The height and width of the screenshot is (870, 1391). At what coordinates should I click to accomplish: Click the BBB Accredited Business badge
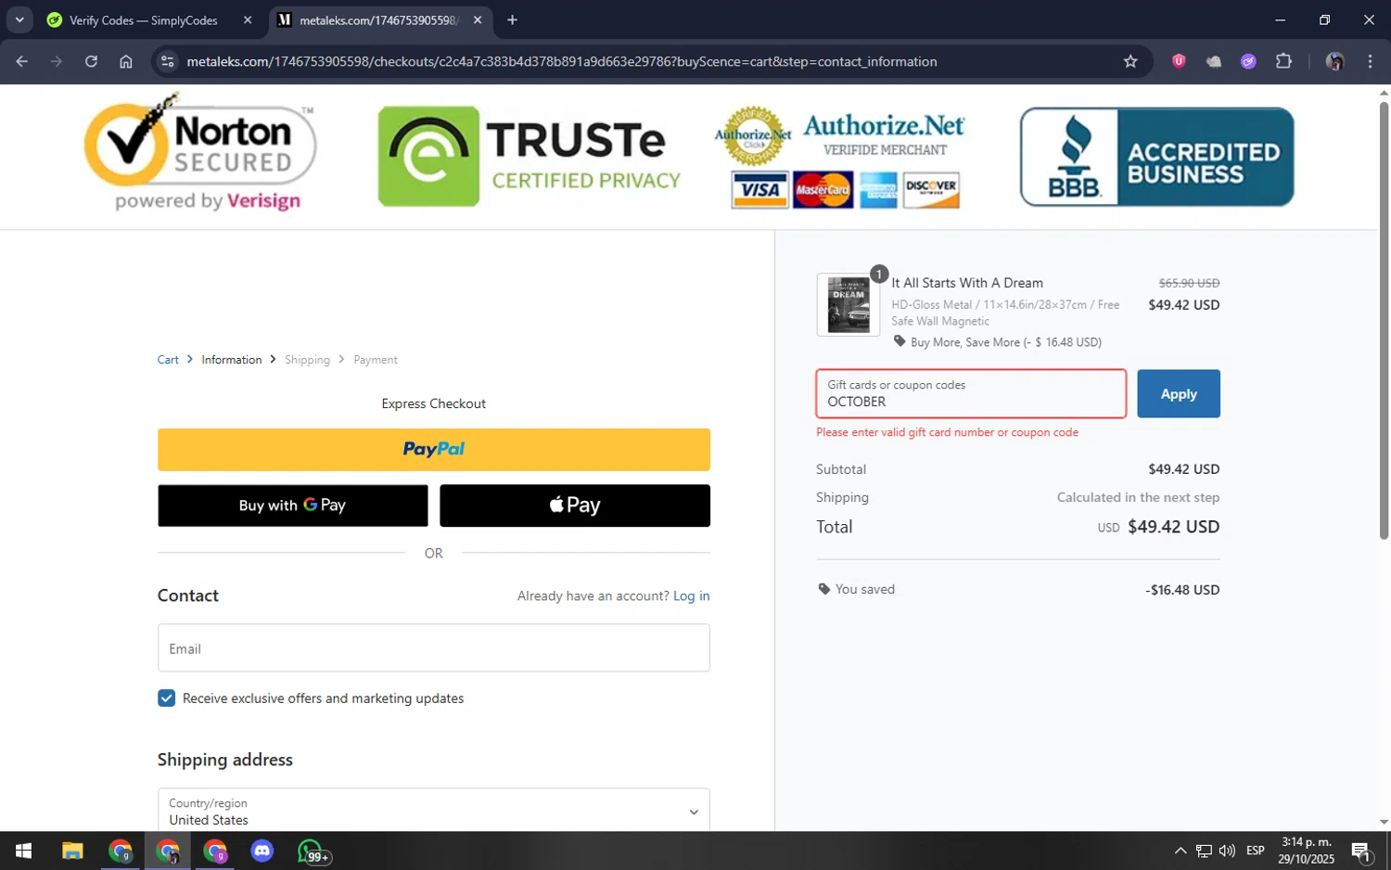click(x=1156, y=157)
